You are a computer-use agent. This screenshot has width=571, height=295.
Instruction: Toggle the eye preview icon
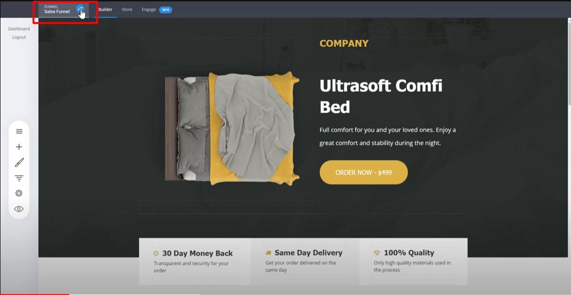click(19, 209)
